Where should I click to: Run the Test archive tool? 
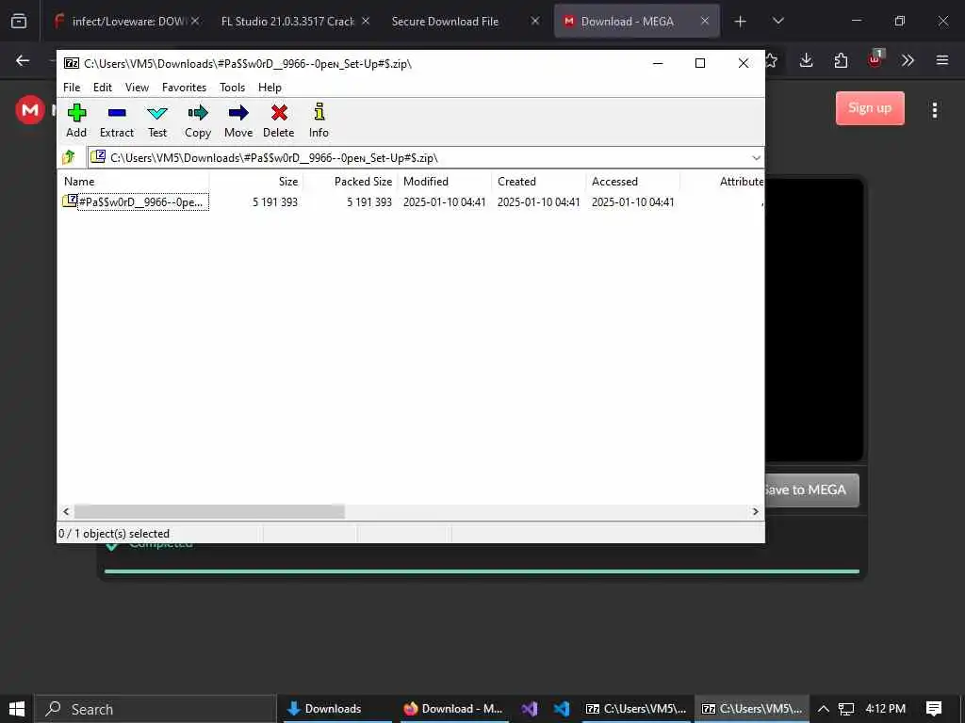(x=157, y=120)
